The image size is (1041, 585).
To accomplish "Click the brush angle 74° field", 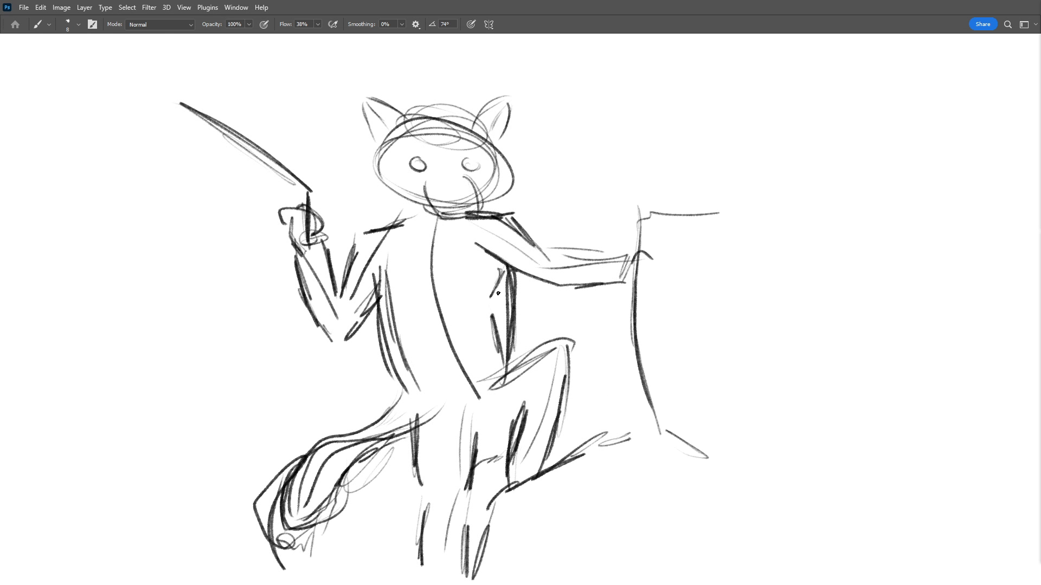I will coord(448,24).
